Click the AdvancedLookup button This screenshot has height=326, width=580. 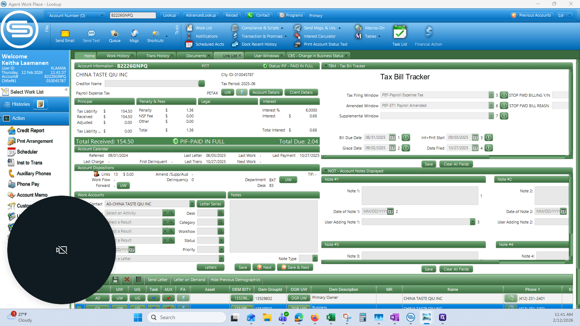[x=201, y=15]
